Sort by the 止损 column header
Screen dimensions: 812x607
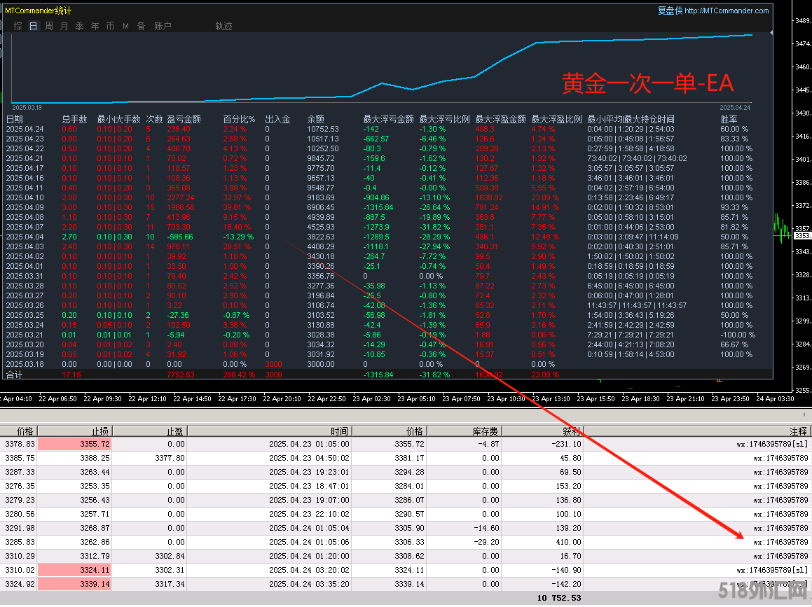coord(75,431)
